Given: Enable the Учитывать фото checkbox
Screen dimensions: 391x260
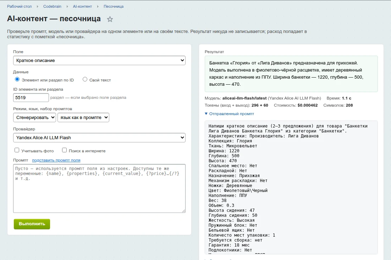Looking at the screenshot, I should pyautogui.click(x=17, y=150).
